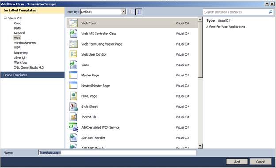Select the WPF category

pos(17,48)
